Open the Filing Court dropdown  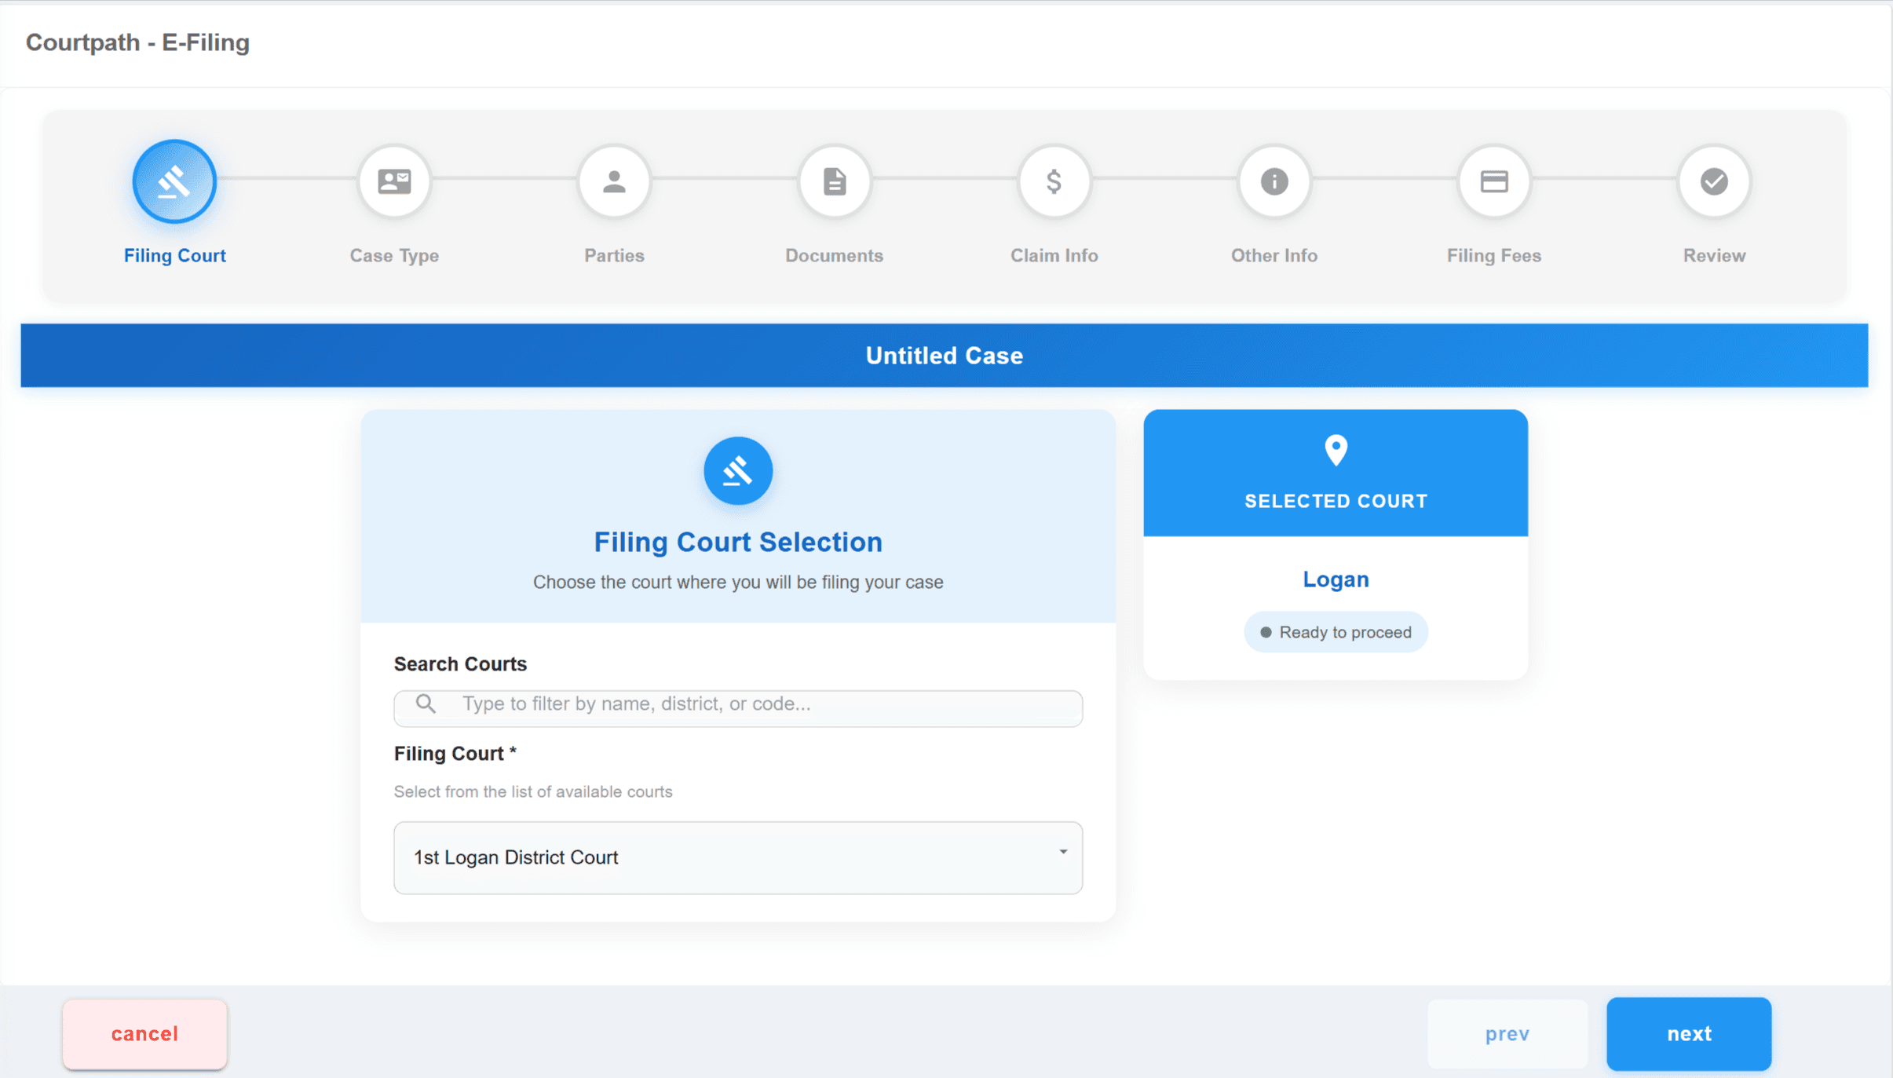737,857
